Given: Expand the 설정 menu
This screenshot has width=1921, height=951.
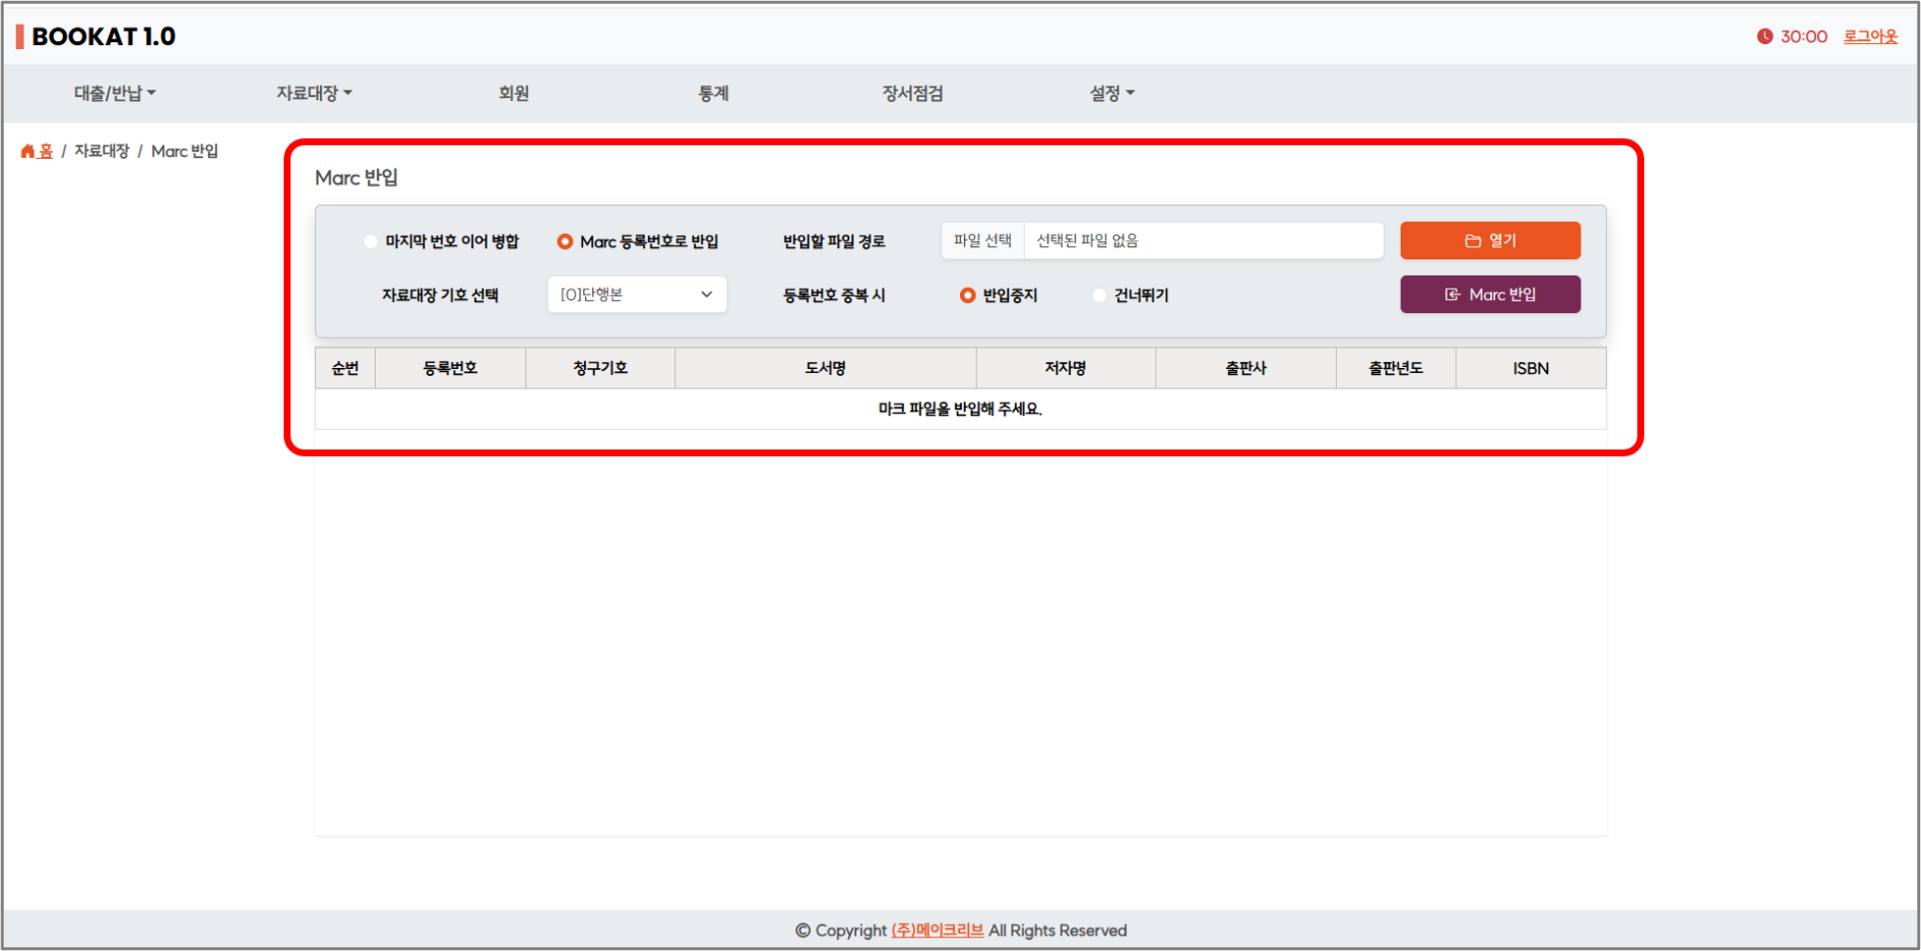Looking at the screenshot, I should [1111, 93].
